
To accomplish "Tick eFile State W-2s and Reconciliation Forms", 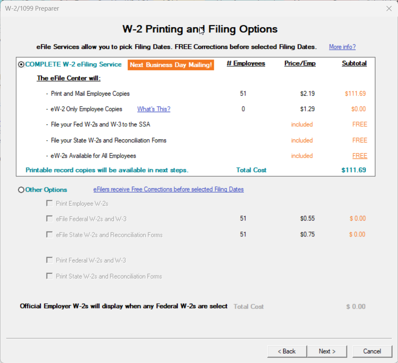I will point(49,235).
